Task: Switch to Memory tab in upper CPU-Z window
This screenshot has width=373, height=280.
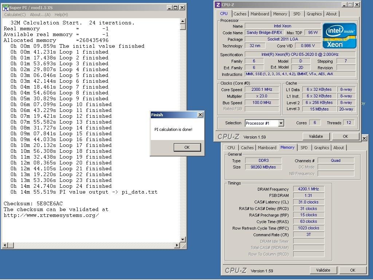Action: tap(280, 14)
